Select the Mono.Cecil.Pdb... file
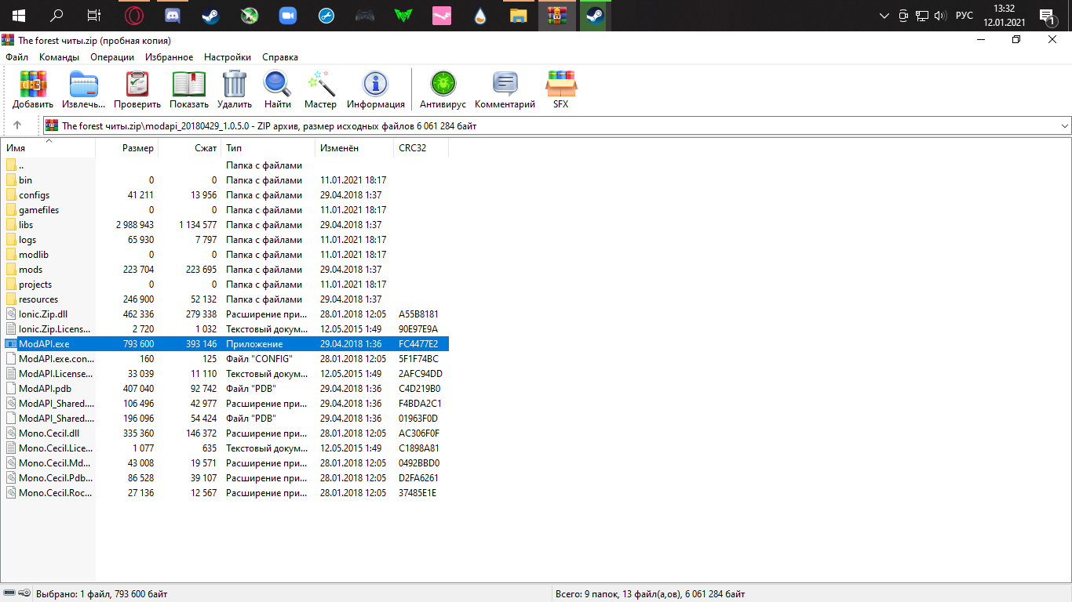This screenshot has height=602, width=1072. point(48,478)
